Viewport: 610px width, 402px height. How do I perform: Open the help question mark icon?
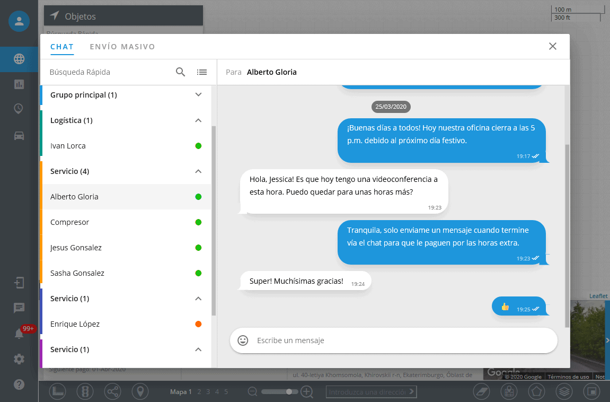[x=19, y=384]
